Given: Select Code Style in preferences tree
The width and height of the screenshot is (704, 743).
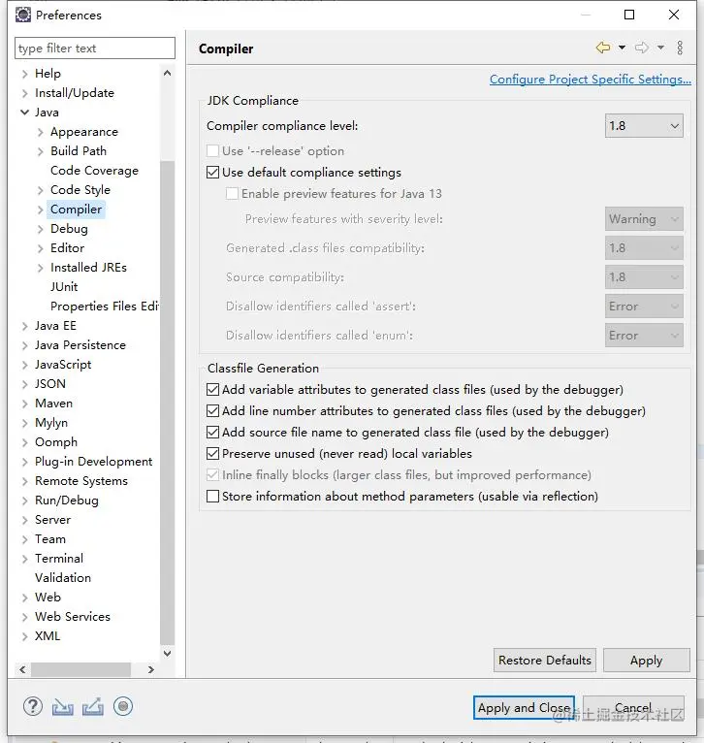Looking at the screenshot, I should 80,189.
